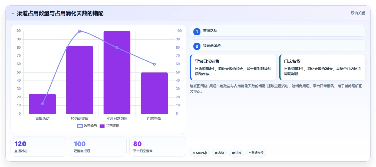Click the line point above 经销商渠道 at 100
The height and width of the screenshot is (167, 376).
point(80,31)
